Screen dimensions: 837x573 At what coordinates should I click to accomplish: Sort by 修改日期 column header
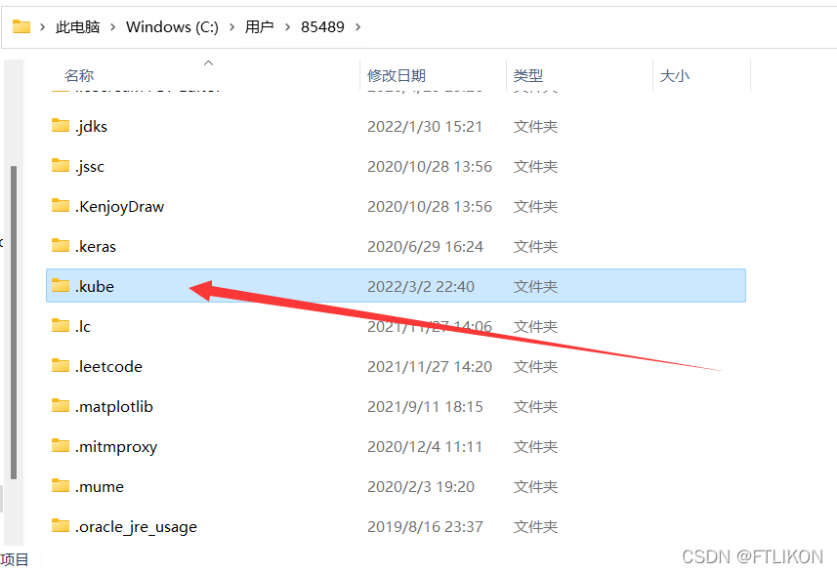tap(397, 76)
